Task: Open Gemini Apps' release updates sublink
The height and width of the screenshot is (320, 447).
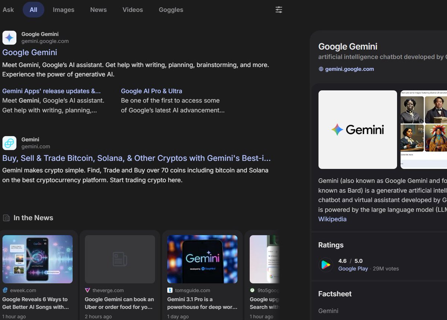Action: click(51, 91)
